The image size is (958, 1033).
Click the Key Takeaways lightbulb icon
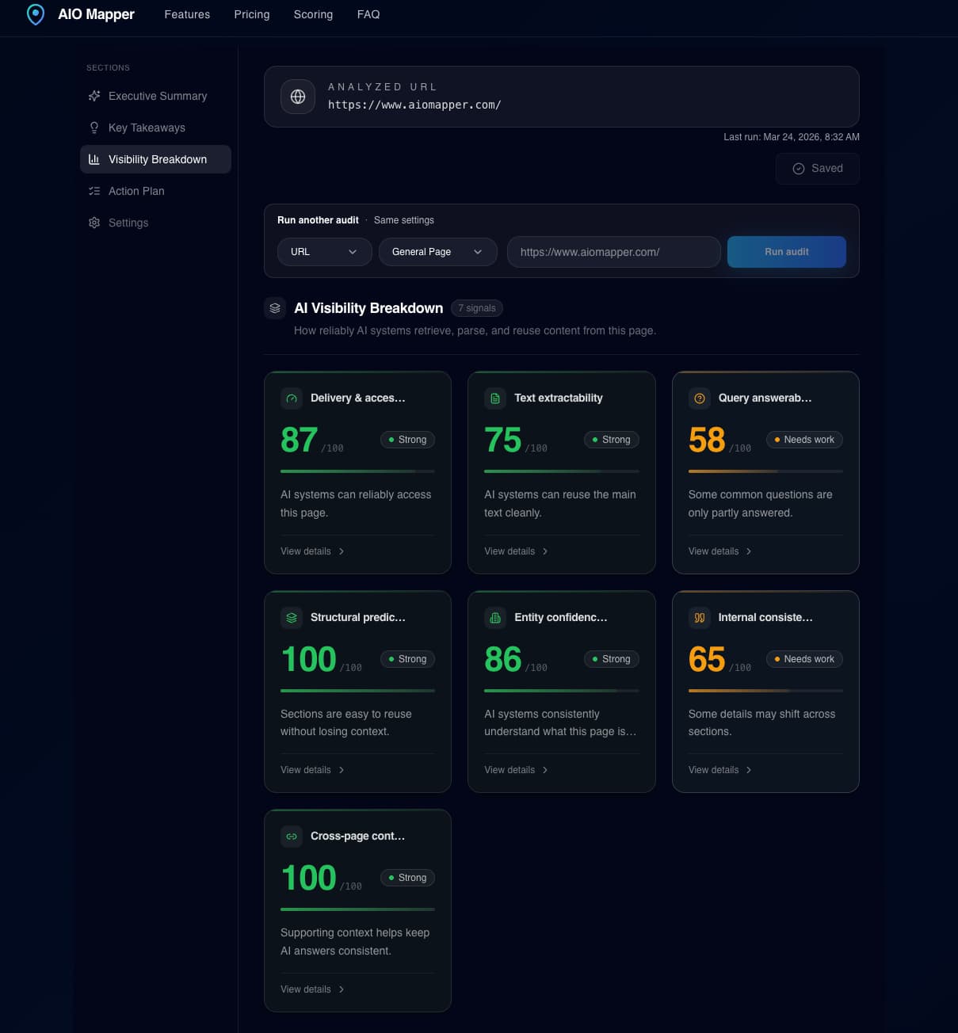[94, 128]
